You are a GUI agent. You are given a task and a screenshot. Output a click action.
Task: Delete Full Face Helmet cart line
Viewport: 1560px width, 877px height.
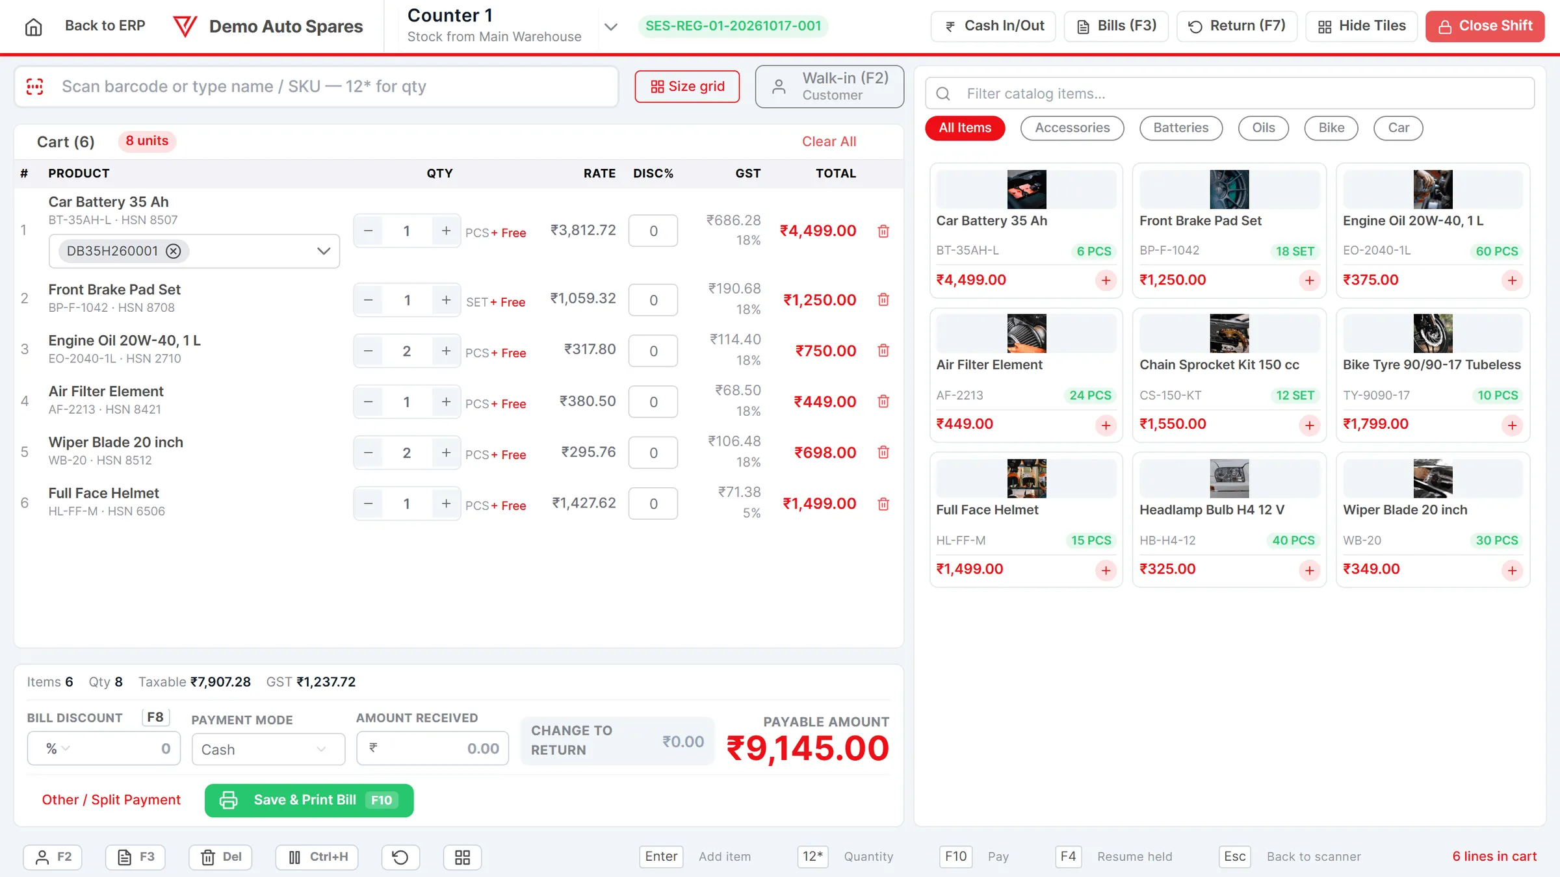tap(883, 503)
